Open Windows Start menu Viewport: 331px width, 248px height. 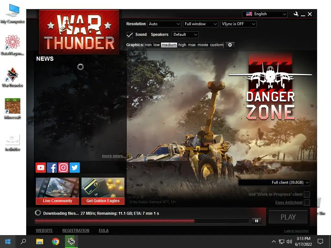[x=8, y=242]
